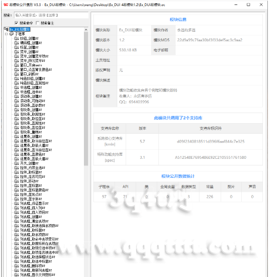
Task: Select the 进度条_创建 tree row
Action: pos(31,137)
